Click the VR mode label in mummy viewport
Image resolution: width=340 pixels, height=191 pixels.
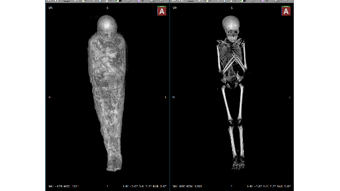50,8
